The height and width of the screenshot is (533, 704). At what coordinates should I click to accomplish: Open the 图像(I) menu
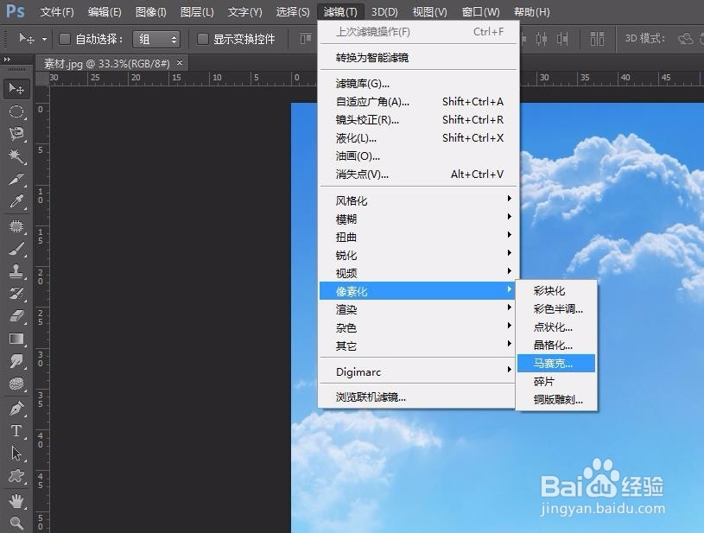(151, 12)
